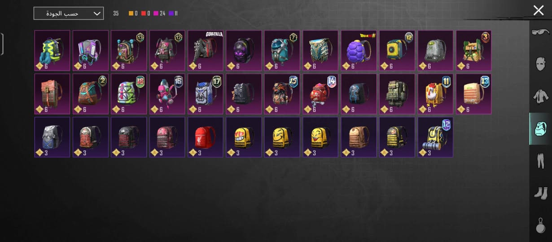Choose the purple turtle shell backpack
The image size is (552, 242).
[x=359, y=51]
